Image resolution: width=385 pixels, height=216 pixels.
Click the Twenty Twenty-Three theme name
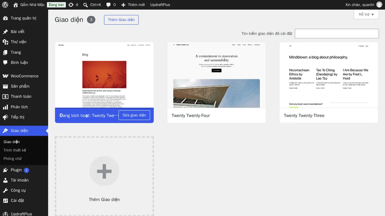click(304, 116)
